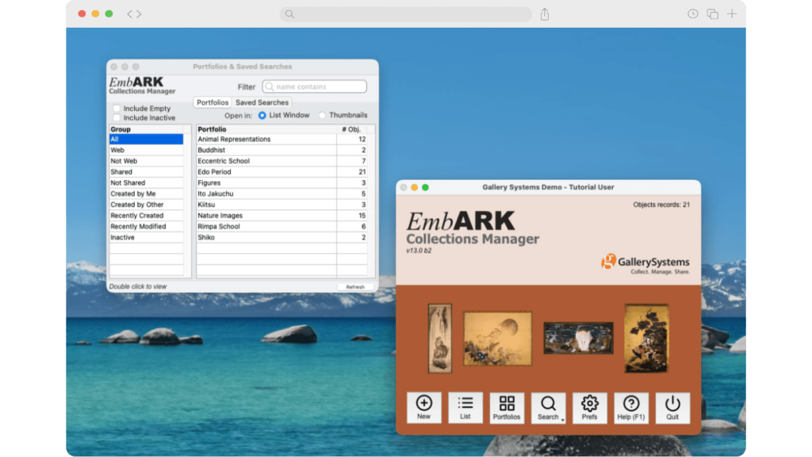812x457 pixels.
Task: Click the Filter name contains field
Action: click(x=314, y=86)
